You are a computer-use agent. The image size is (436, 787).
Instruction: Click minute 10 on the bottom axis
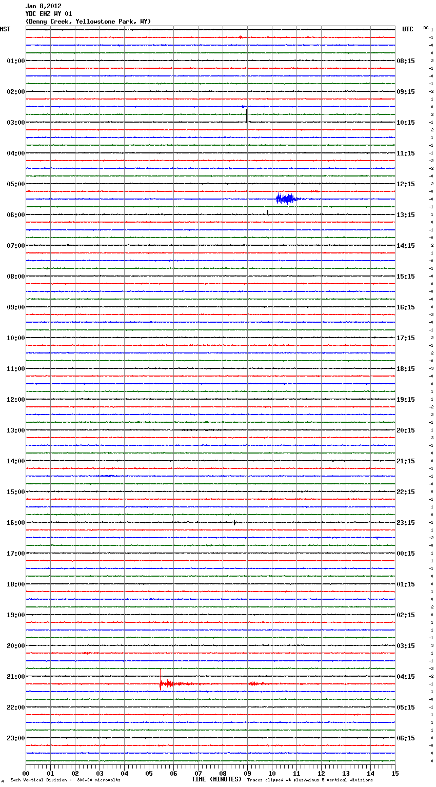coord(272,773)
